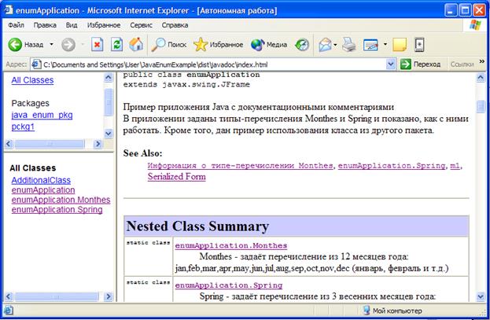This screenshot has width=490, height=320.
Task: Open Favorites (Избранное) star button
Action: [220, 45]
